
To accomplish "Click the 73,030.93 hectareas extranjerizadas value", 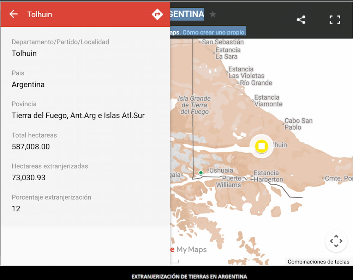I will tap(29, 178).
